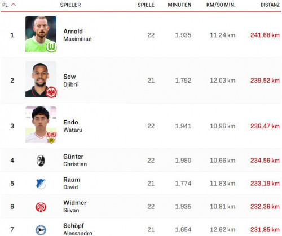The height and width of the screenshot is (236, 282).
Task: Sort table by the DISTANZ column
Action: tap(270, 5)
